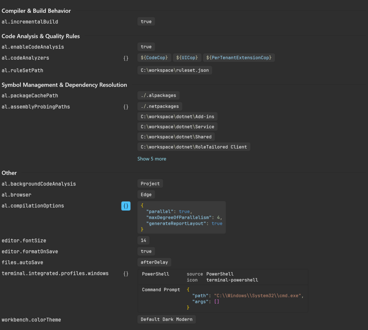Select the ${PerTenantExtensionCop} analyzer chip
The image size is (368, 330).
click(x=239, y=58)
